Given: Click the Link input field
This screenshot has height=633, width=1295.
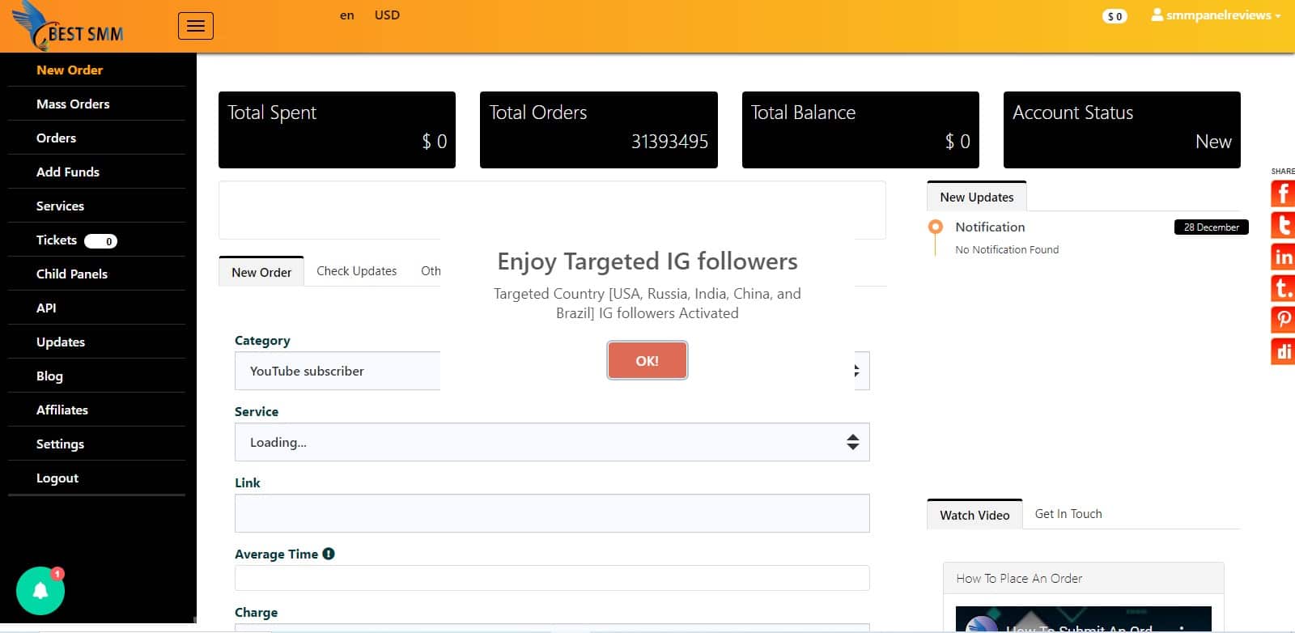Looking at the screenshot, I should coord(551,513).
